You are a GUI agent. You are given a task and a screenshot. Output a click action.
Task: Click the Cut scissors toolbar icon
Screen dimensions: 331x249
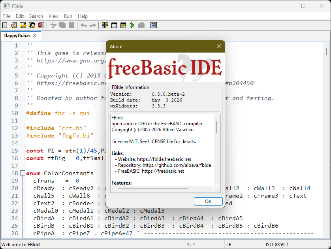pyautogui.click(x=53, y=25)
